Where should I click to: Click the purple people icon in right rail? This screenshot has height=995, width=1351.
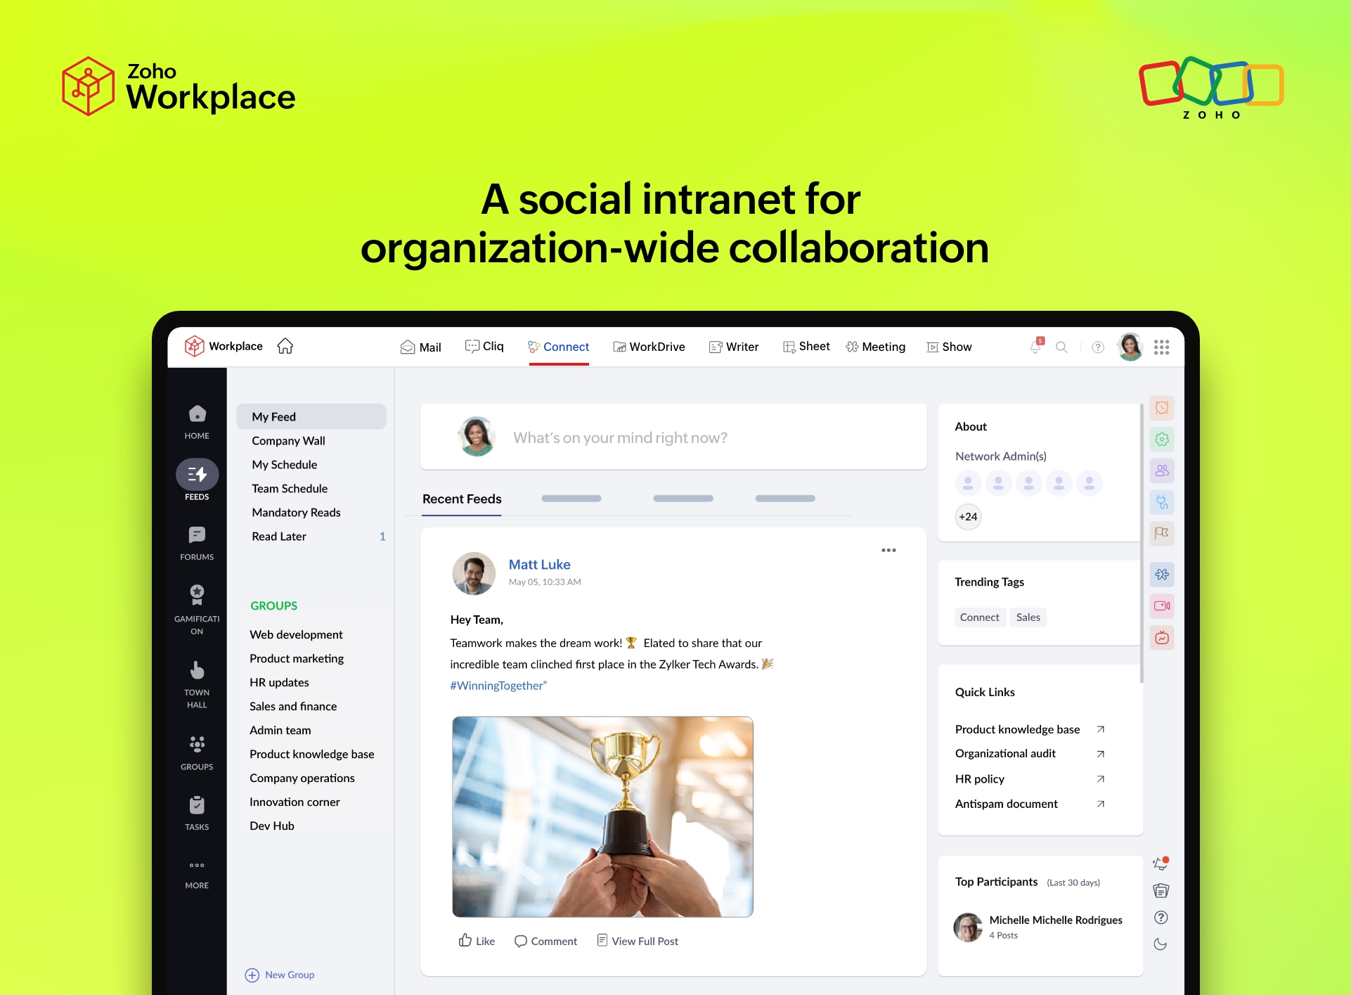pyautogui.click(x=1161, y=470)
